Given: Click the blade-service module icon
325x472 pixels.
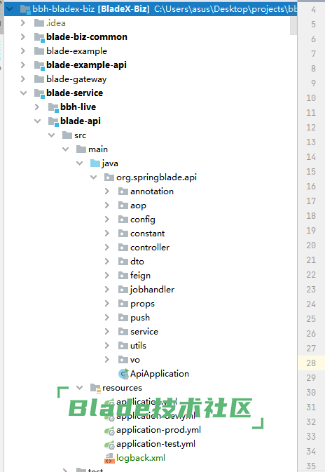Looking at the screenshot, I should [39, 93].
